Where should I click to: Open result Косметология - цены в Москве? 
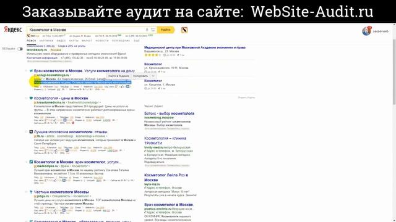(x=61, y=98)
